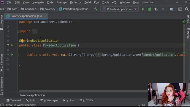
Task: Open Project Structure toolbar icon
Action: tap(172, 9)
